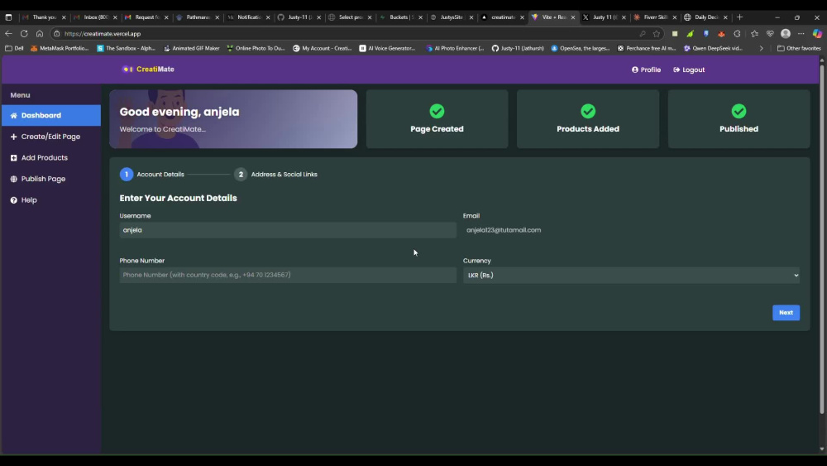
Task: Click the Page Created green checkmark
Action: [x=437, y=111]
